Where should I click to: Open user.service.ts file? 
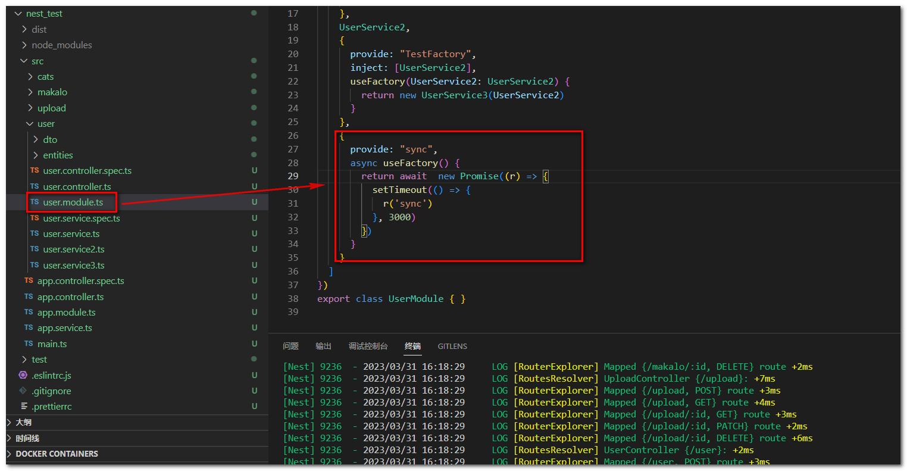pos(71,234)
